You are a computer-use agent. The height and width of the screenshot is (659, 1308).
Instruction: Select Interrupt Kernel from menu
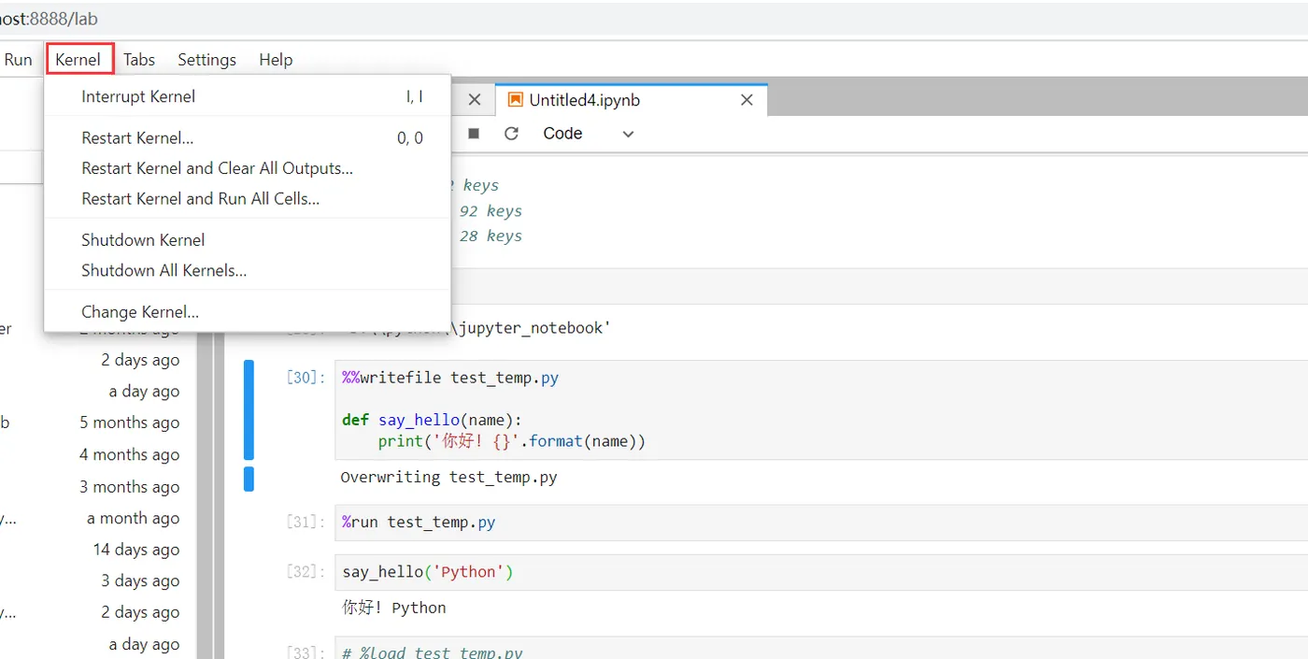[138, 96]
